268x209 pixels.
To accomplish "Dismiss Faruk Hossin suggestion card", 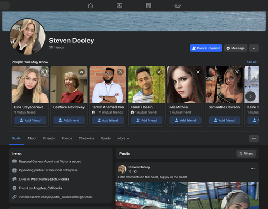I will pyautogui.click(x=159, y=72).
